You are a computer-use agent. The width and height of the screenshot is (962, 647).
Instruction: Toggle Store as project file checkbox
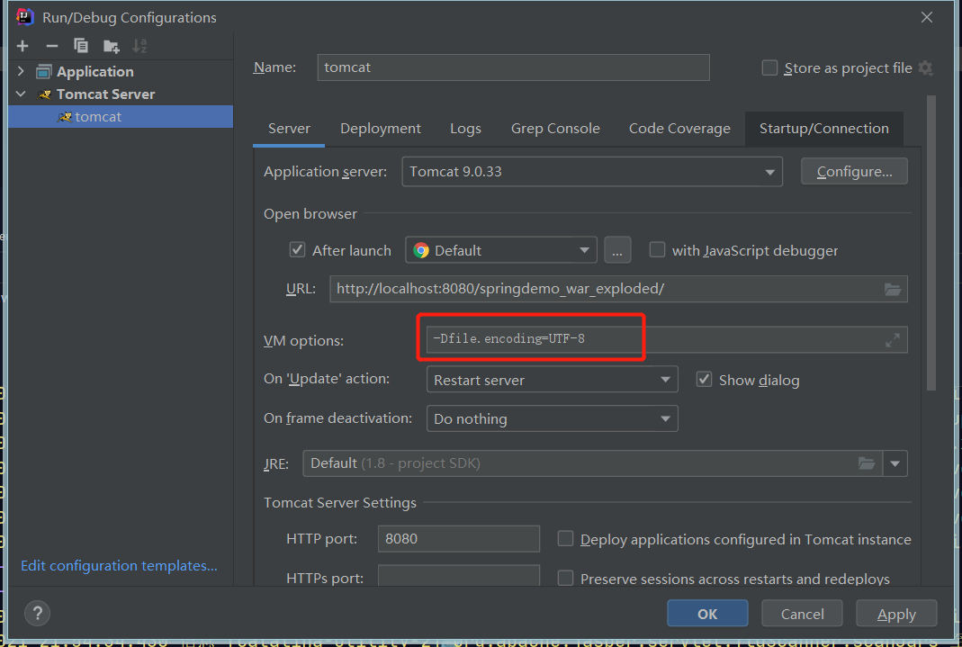[x=770, y=67]
